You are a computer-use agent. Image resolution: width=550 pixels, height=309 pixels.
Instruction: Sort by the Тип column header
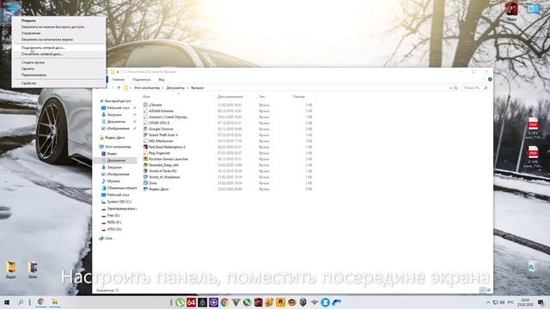click(261, 97)
